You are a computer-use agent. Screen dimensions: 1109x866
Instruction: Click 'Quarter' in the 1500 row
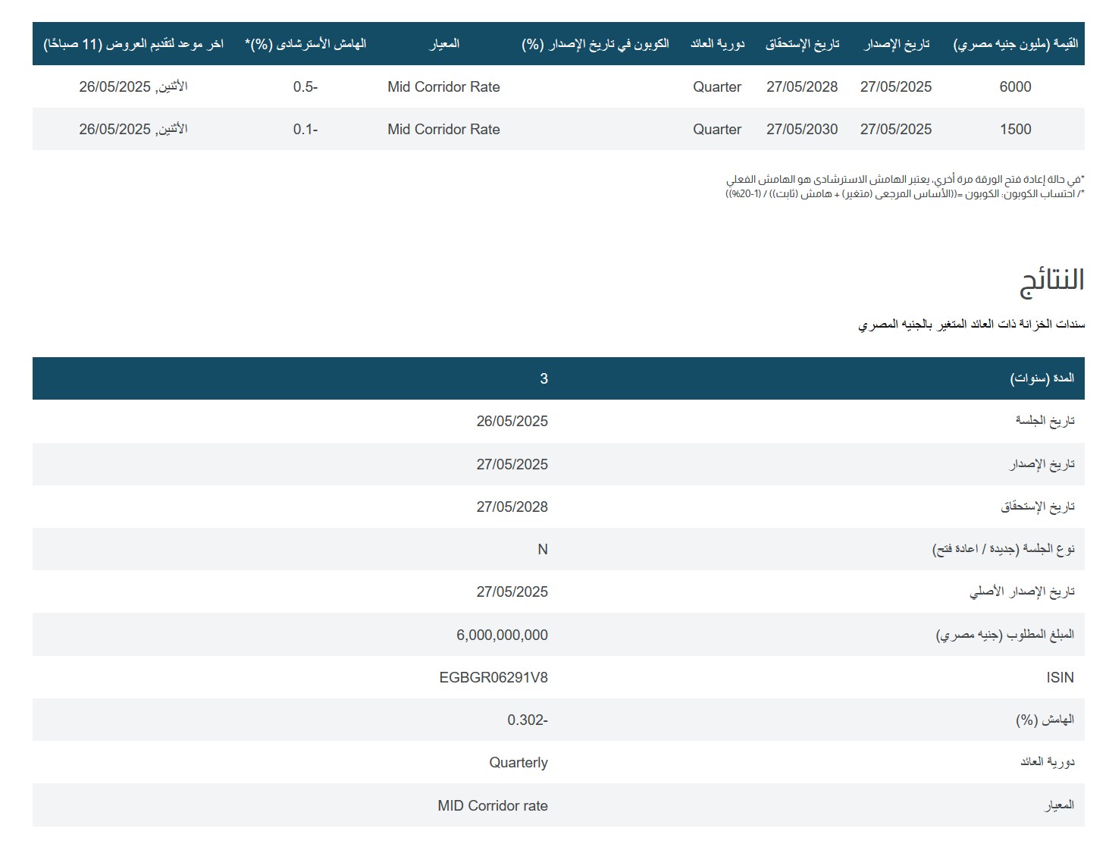[717, 129]
